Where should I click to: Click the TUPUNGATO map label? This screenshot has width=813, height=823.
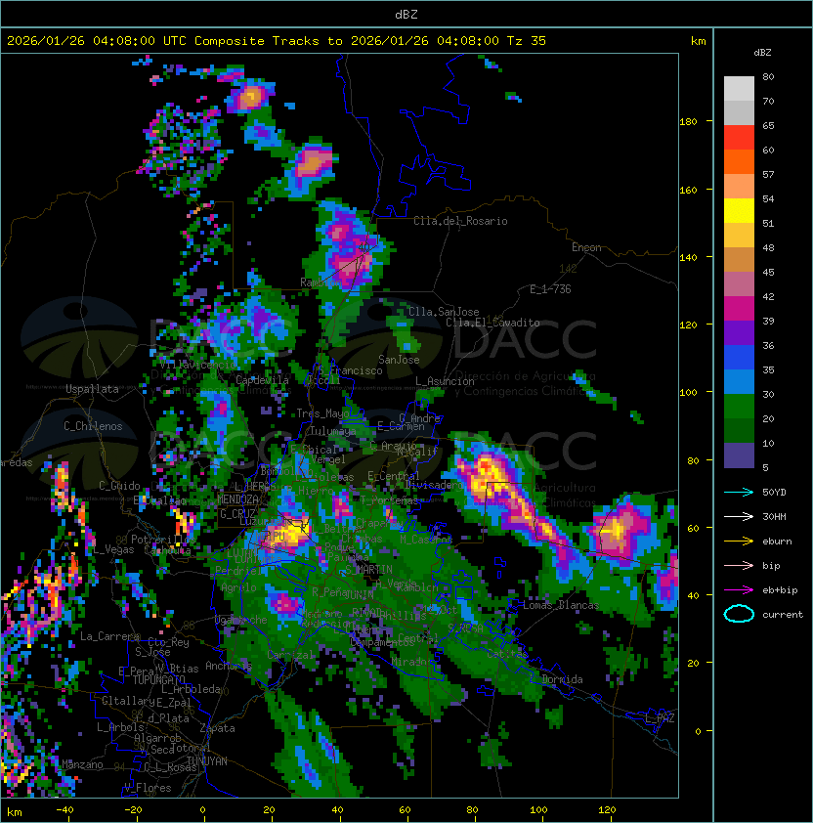(x=158, y=680)
